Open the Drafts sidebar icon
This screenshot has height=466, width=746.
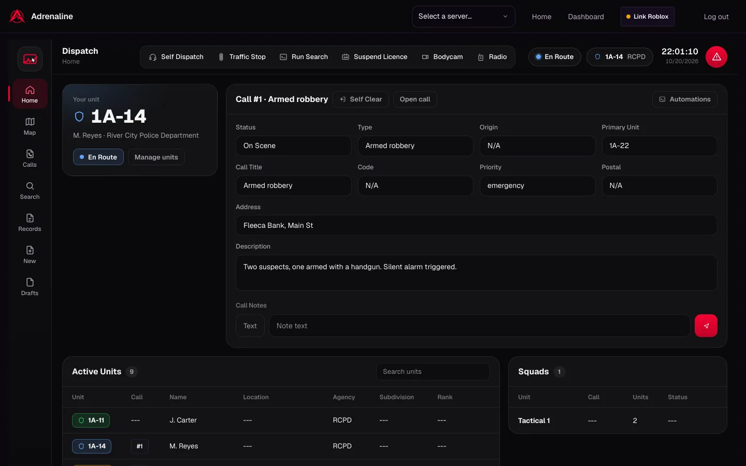pos(30,287)
